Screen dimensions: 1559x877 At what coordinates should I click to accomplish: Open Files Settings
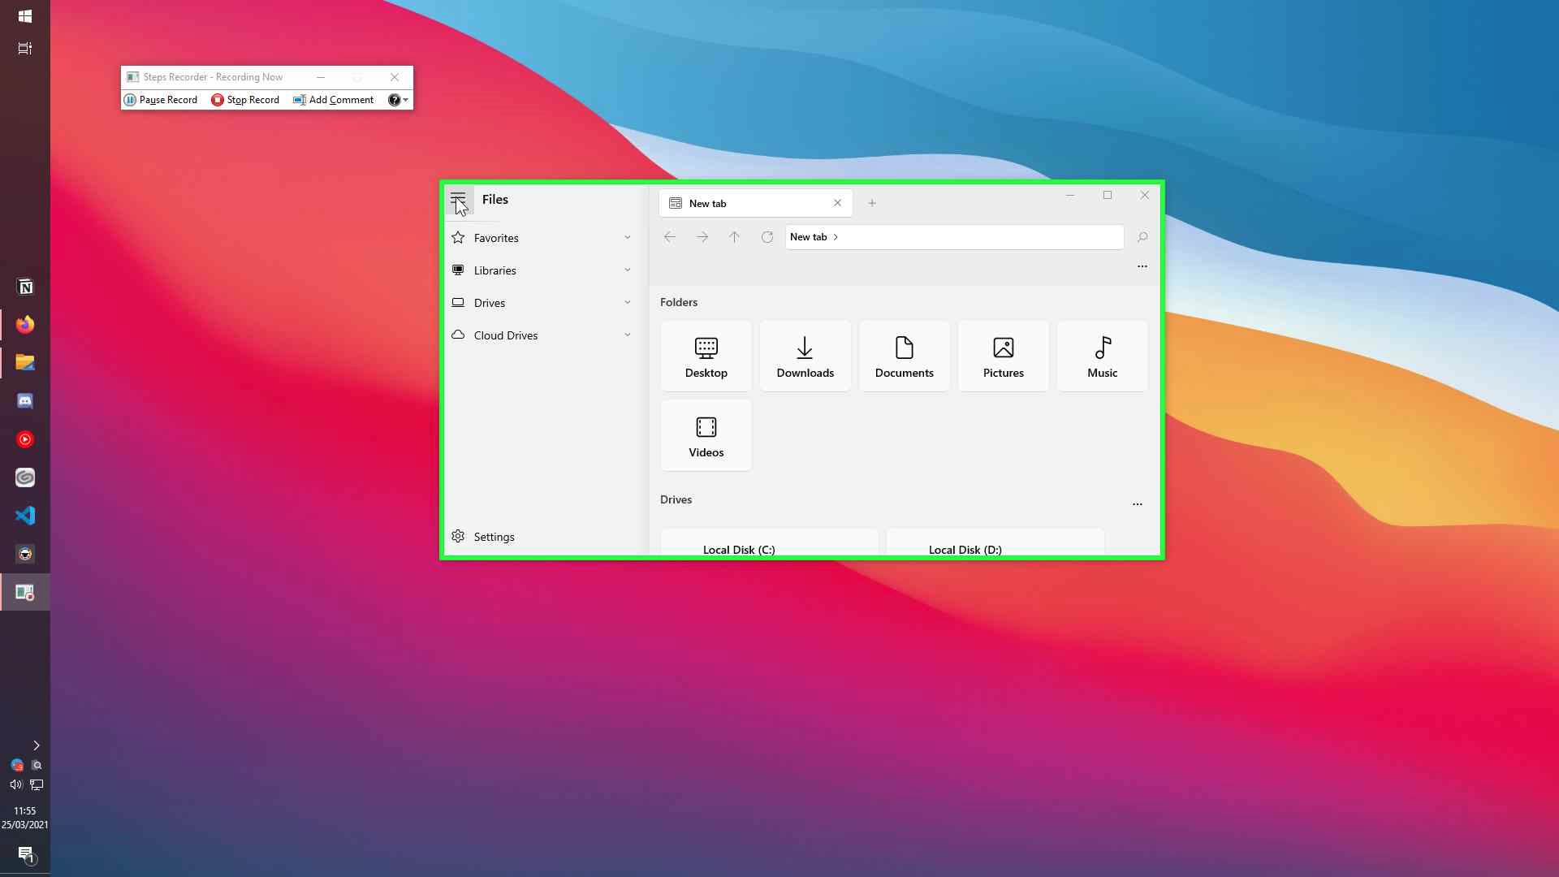(x=494, y=536)
